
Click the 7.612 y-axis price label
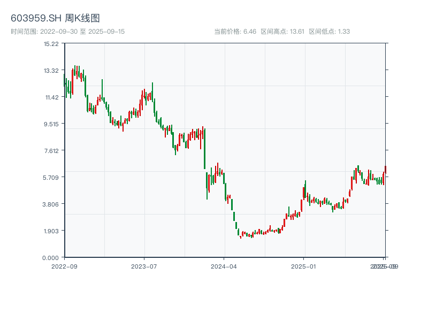point(51,150)
